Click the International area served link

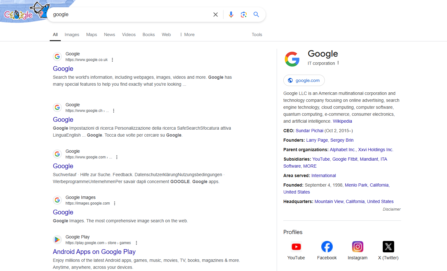[x=324, y=176]
